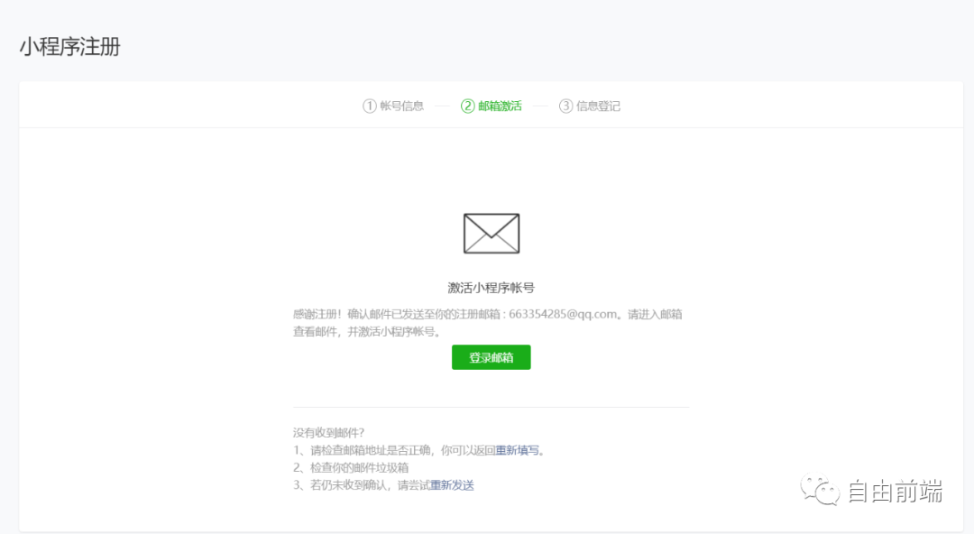Click the circled ① step indicator
This screenshot has height=534, width=974.
[x=369, y=106]
